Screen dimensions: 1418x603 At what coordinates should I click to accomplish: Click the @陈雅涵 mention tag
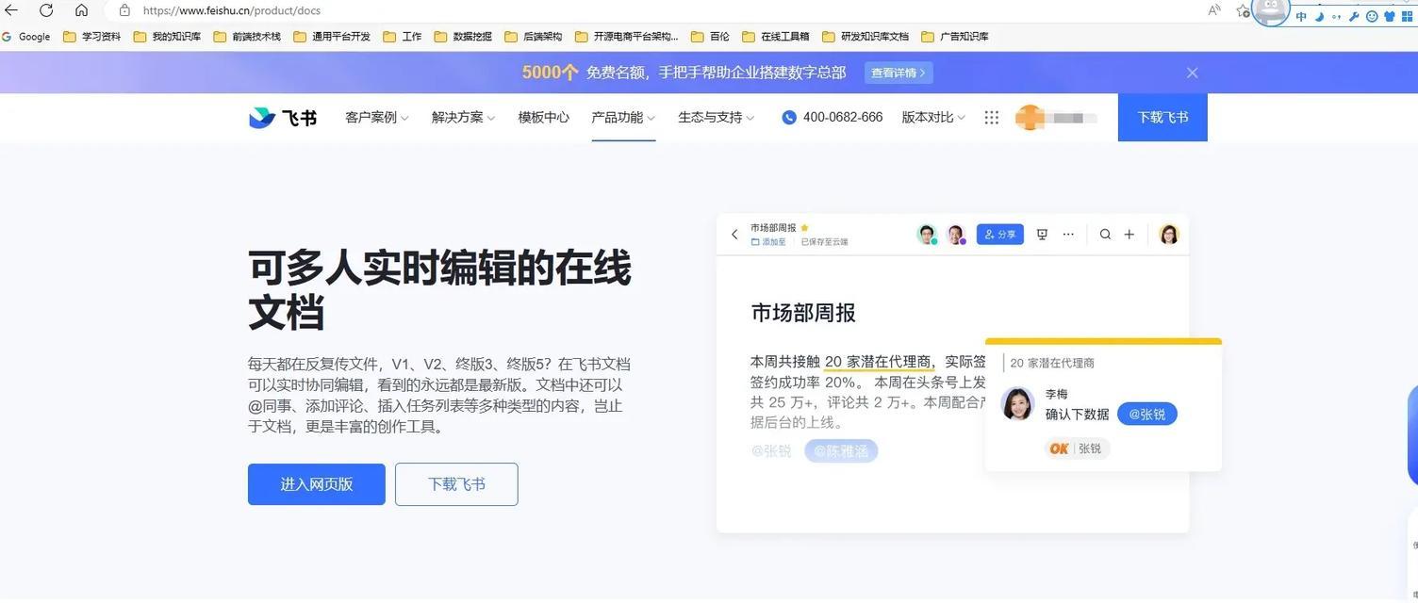coord(841,450)
